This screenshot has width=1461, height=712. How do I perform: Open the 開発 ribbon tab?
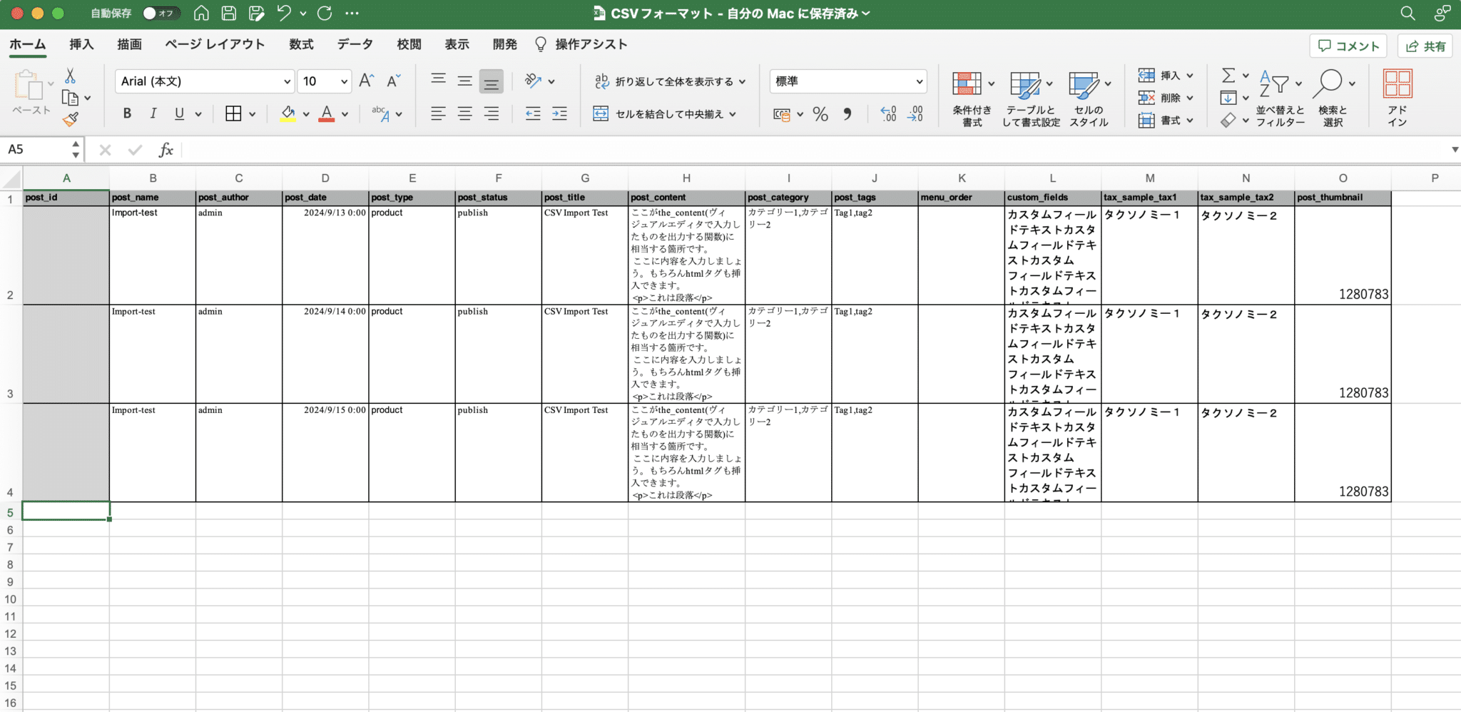click(x=504, y=44)
